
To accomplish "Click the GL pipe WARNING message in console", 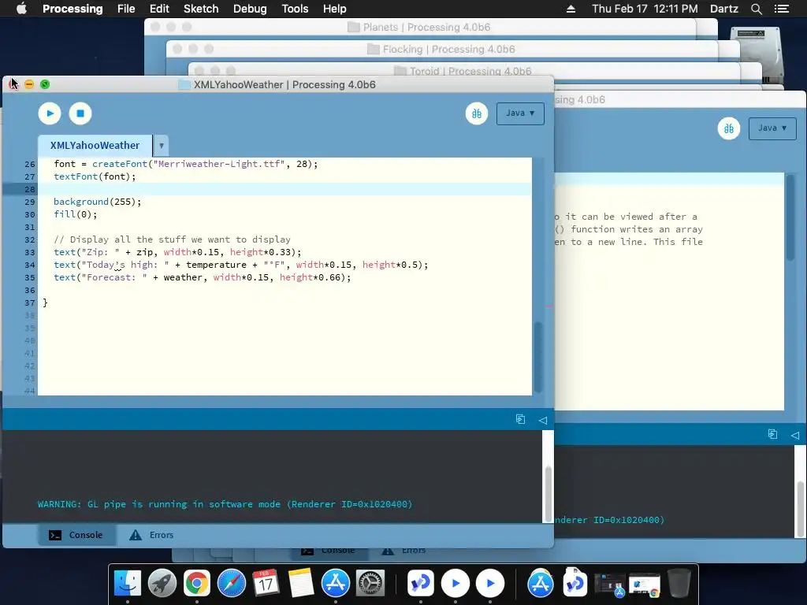I will tap(225, 504).
